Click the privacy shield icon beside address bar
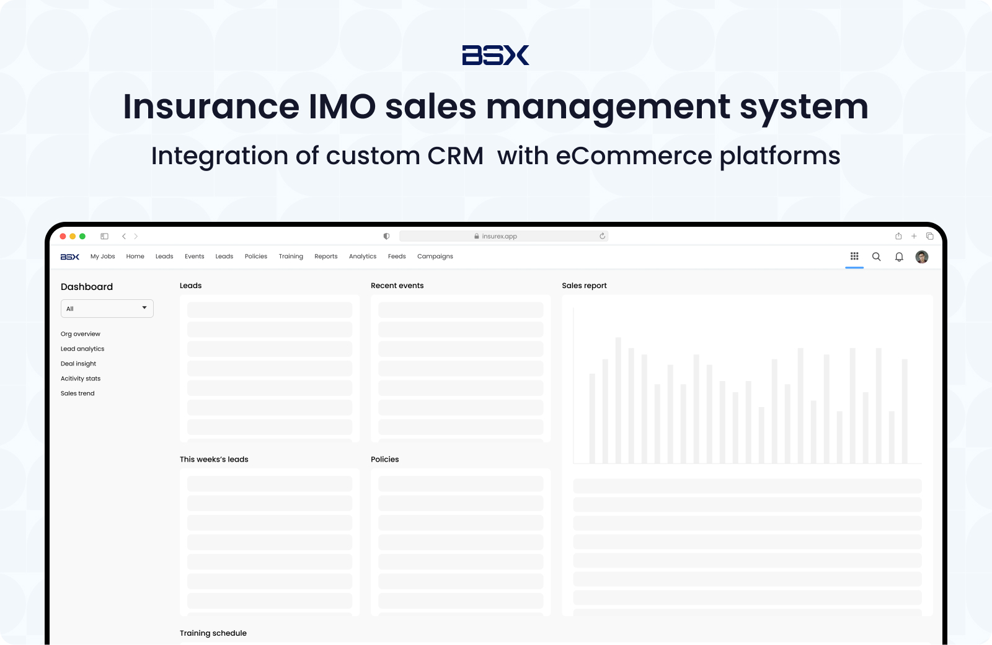The height and width of the screenshot is (645, 992). point(386,236)
